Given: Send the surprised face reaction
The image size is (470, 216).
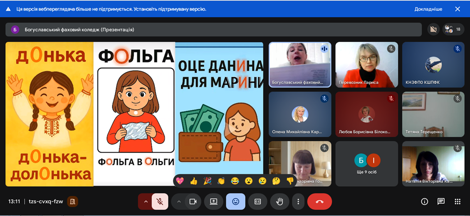Looking at the screenshot, I should click(249, 181).
